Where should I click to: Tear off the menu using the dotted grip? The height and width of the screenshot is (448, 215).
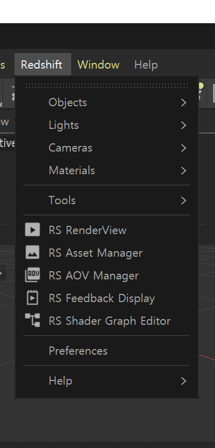pos(107,86)
